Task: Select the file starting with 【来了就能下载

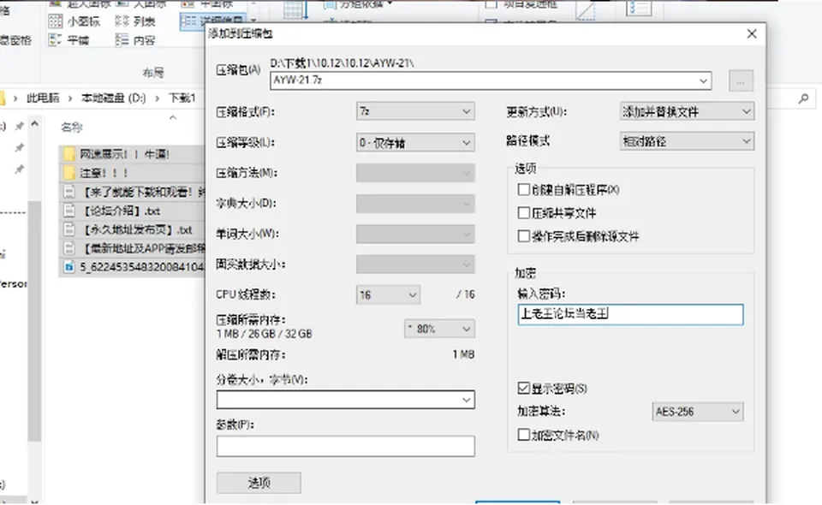Action: (x=134, y=192)
